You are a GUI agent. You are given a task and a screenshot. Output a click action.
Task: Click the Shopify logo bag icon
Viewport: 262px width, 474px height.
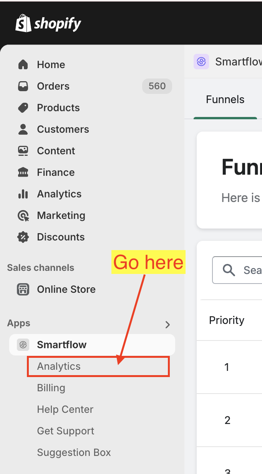point(23,23)
